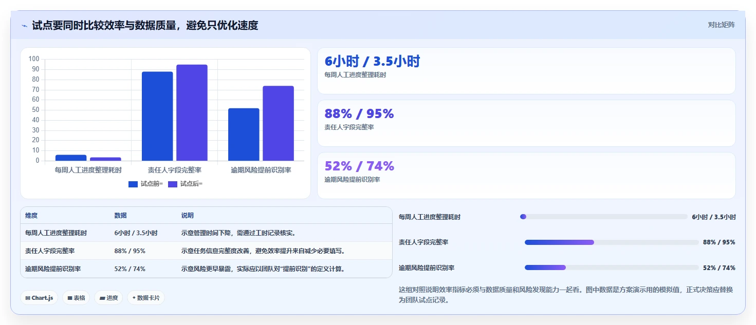
Task: Click the 52% / 74% value beside the progress bar
Action: point(719,268)
